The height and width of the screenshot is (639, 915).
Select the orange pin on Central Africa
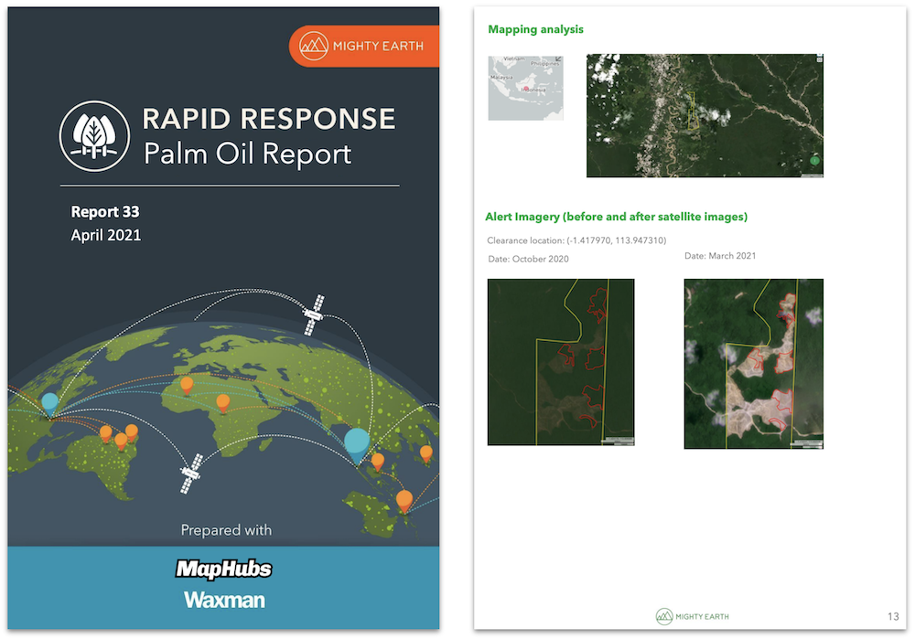(223, 403)
